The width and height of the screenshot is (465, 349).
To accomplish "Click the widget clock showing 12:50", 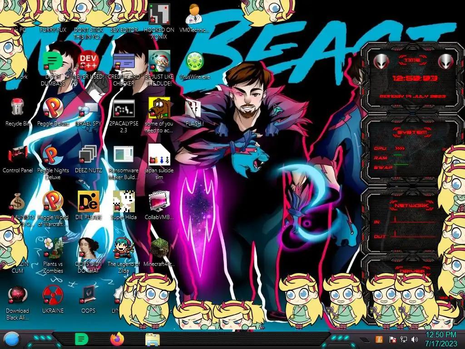I will pyautogui.click(x=415, y=78).
